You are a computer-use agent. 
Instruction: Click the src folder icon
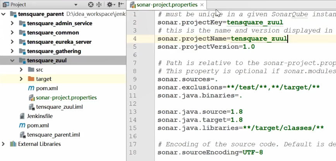pyautogui.click(x=31, y=70)
